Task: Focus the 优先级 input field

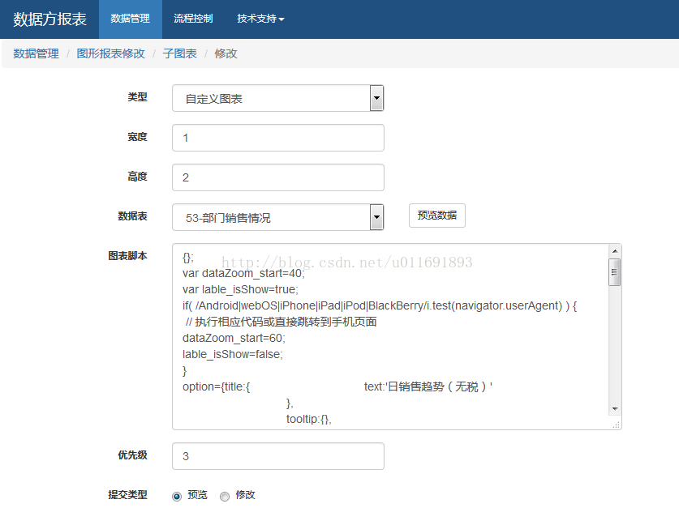Action: point(278,456)
